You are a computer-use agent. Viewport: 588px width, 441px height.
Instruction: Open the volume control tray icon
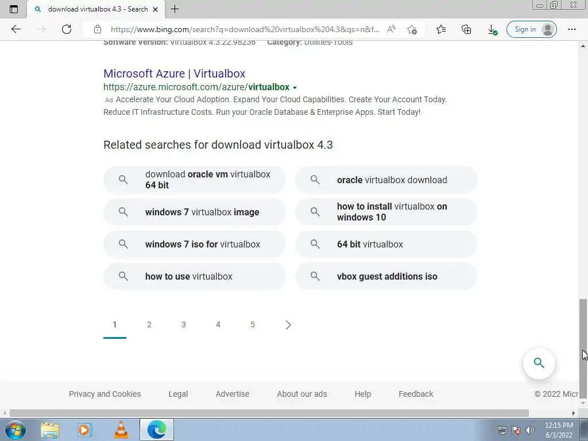[x=529, y=430]
